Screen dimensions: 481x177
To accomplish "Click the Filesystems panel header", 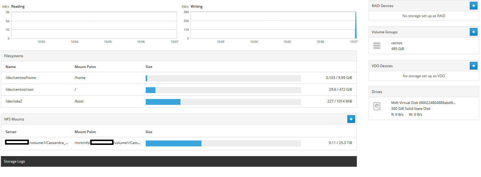I will (x=179, y=56).
